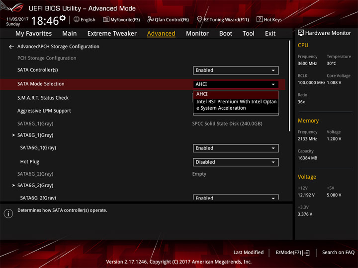Image resolution: width=358 pixels, height=268 pixels.
Task: Click BCLK 100.0000 MHz value
Action: (311, 83)
